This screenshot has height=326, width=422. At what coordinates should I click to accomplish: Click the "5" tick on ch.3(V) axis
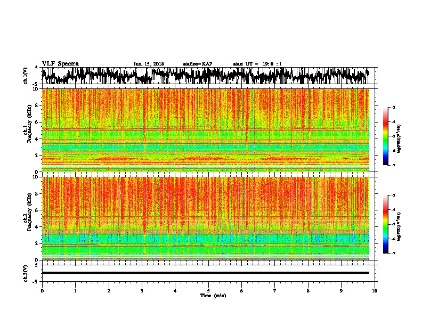coord(36,265)
